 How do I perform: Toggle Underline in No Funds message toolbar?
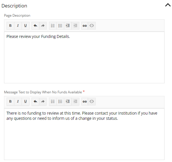tap(25, 101)
